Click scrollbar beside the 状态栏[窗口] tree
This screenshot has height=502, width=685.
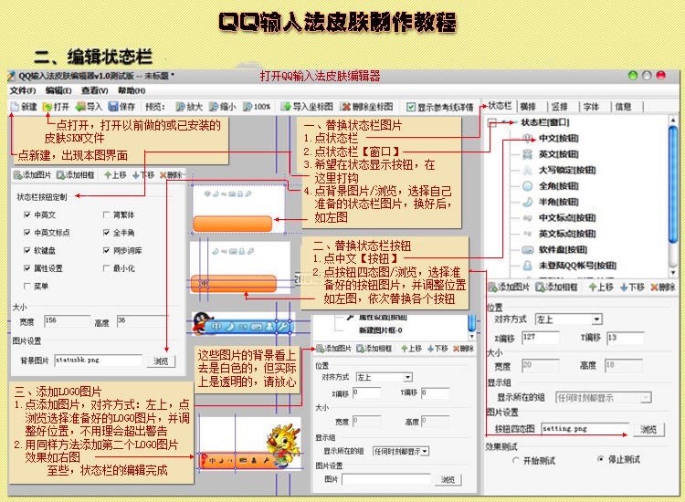click(x=673, y=195)
